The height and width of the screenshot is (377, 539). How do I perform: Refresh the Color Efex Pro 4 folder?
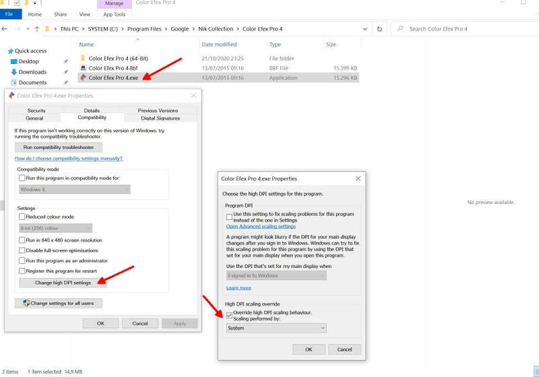tap(379, 29)
